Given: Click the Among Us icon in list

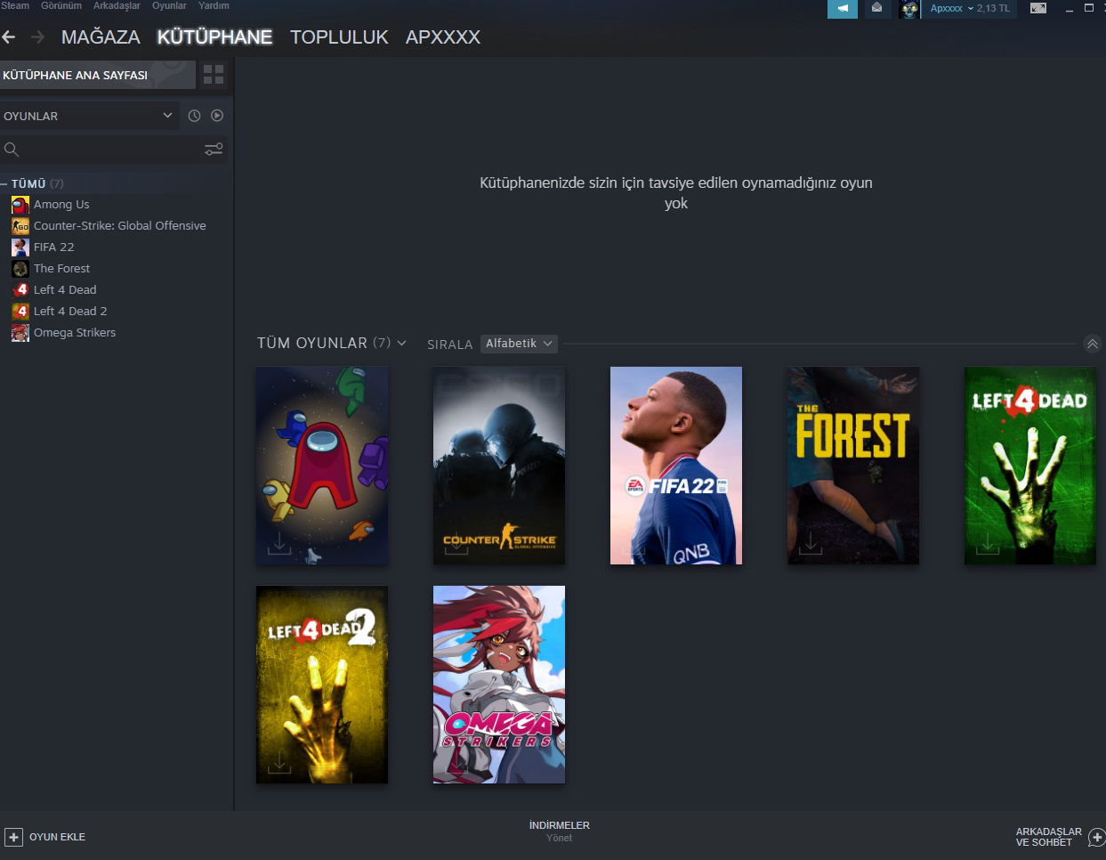Looking at the screenshot, I should tap(20, 205).
